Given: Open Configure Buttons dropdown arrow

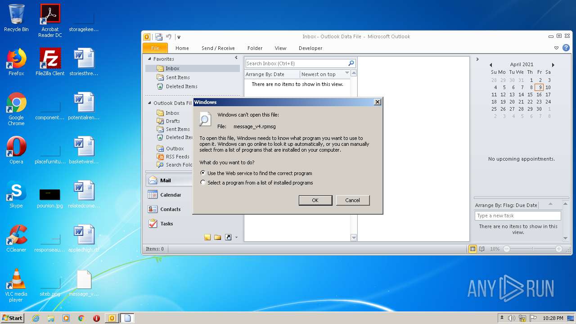Looking at the screenshot, I should coord(236,238).
